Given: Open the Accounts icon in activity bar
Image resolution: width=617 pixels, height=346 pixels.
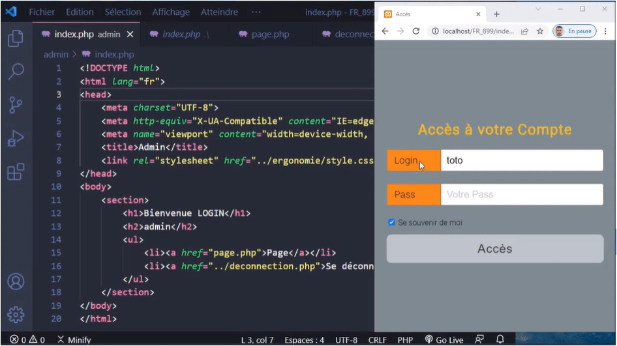Looking at the screenshot, I should pyautogui.click(x=16, y=281).
